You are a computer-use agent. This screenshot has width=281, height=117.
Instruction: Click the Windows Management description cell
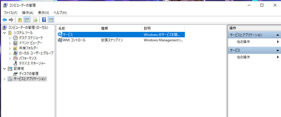coord(163,40)
